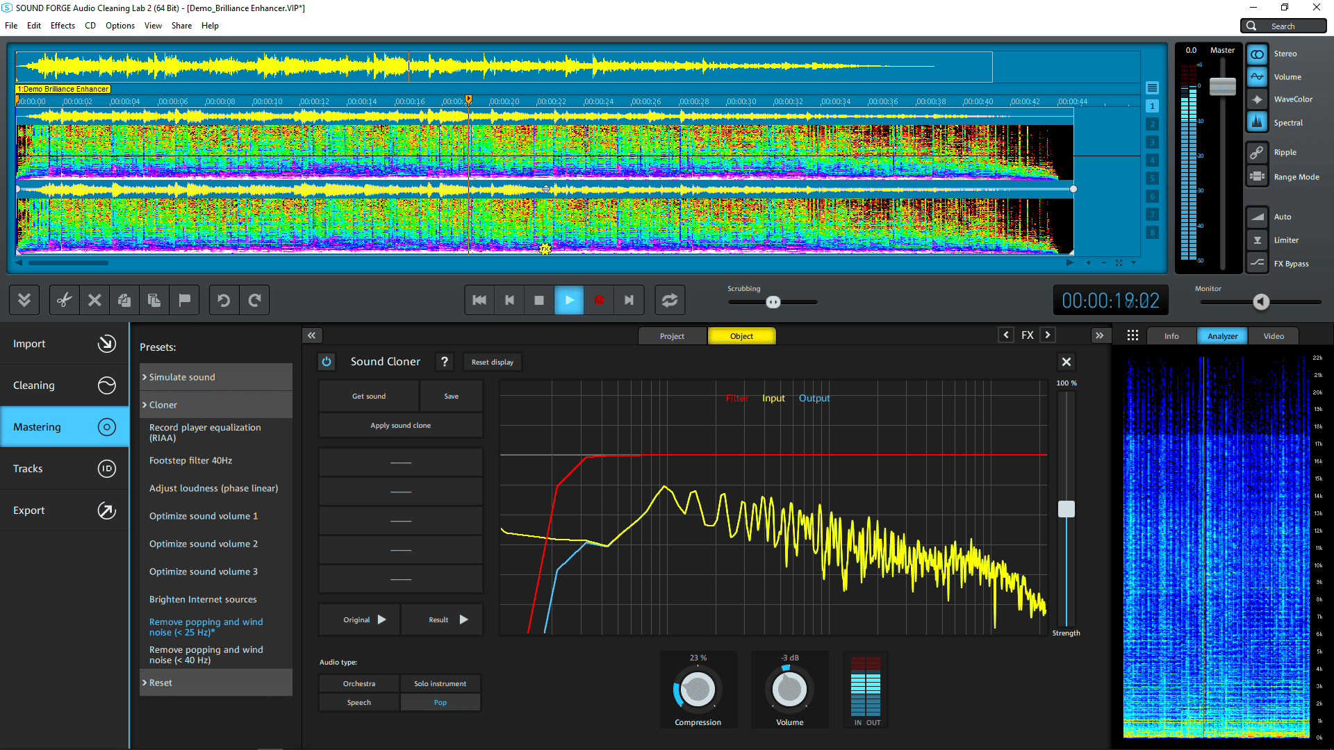Open the Export section
This screenshot has height=750, width=1334.
(x=65, y=510)
